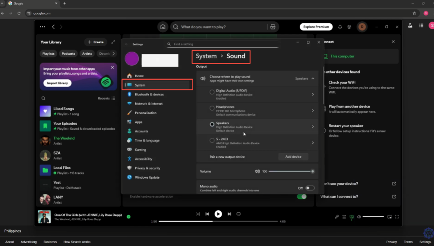The height and width of the screenshot is (246, 434).
Task: Open The Weeknd artist in library
Action: 78,141
